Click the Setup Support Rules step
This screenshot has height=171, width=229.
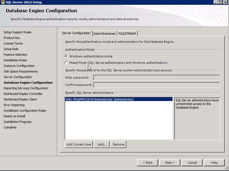[x=17, y=32]
